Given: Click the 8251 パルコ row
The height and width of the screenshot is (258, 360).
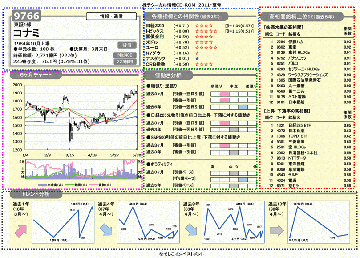Looking at the screenshot, I should tap(308, 63).
